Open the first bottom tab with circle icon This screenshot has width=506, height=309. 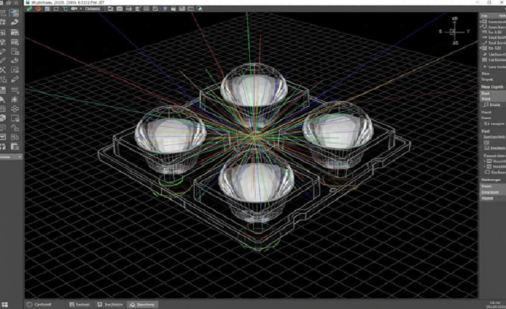(x=40, y=304)
